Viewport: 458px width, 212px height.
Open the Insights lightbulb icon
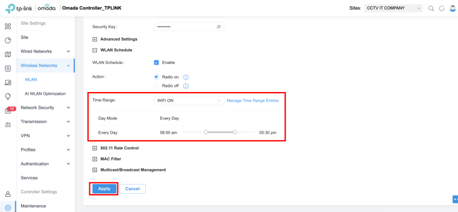8,97
